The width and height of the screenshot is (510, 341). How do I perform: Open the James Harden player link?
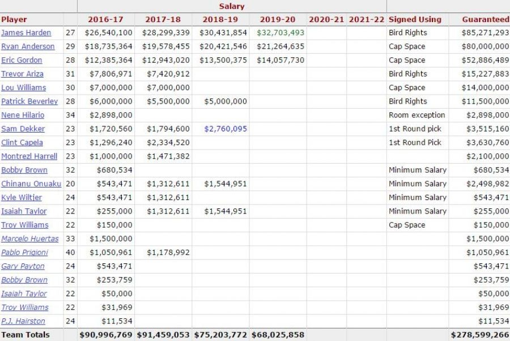(26, 33)
